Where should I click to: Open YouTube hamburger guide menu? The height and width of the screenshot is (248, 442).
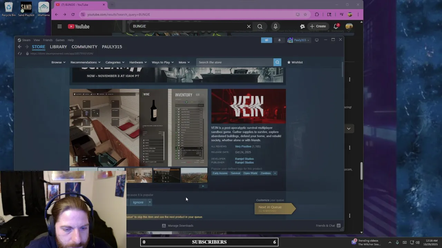[x=59, y=27]
